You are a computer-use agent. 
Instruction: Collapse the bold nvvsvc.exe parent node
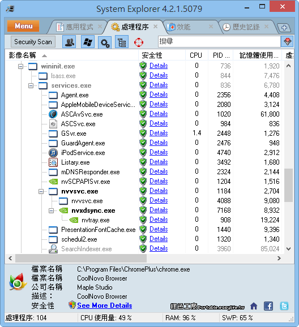pos(41,191)
